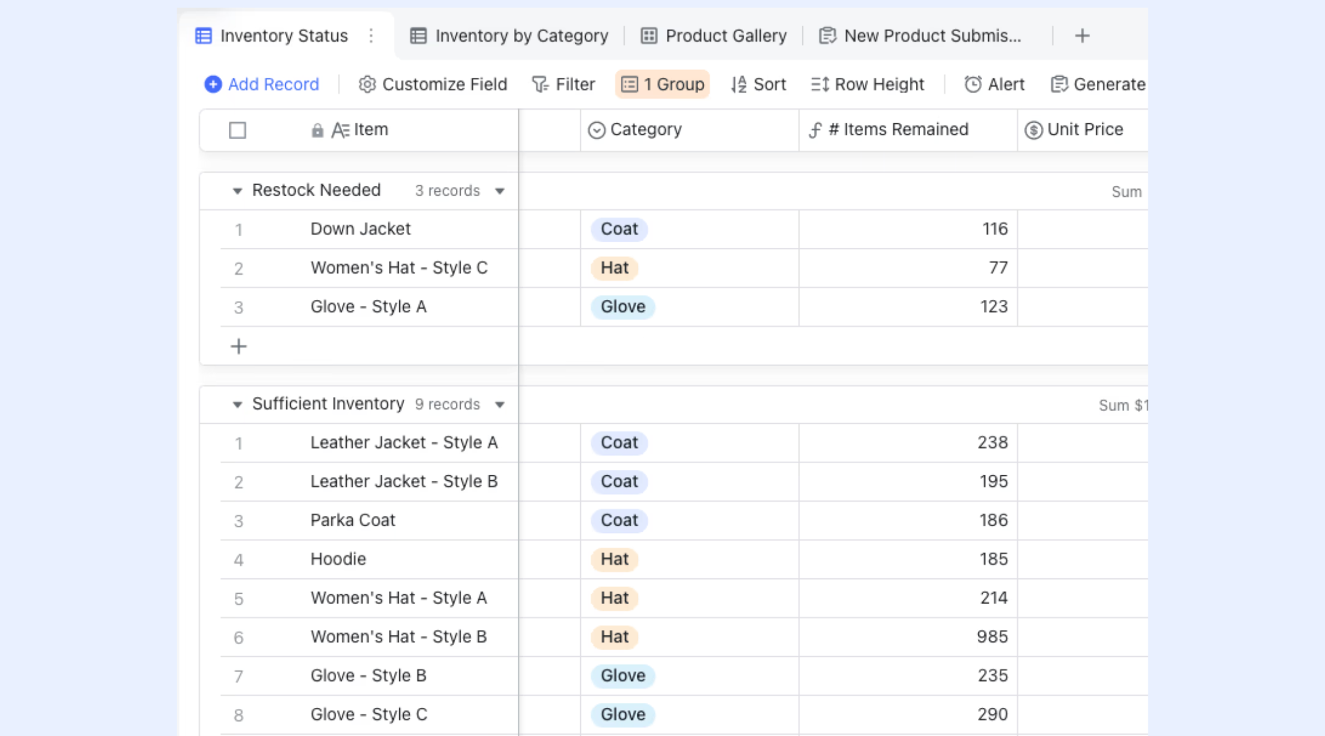Viewport: 1325px width, 736px height.
Task: Collapse the Restock Needed group
Action: [x=237, y=191]
